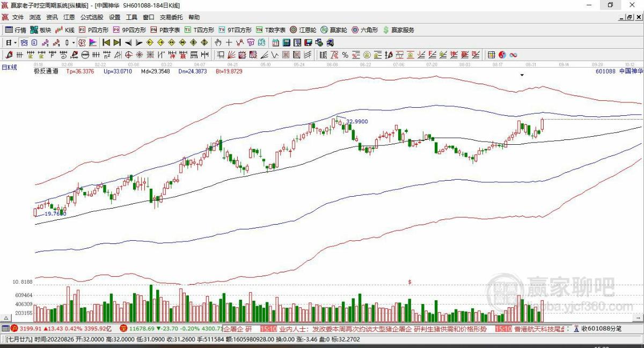Click the zigzag V-line drawing icon
This screenshot has width=644, height=348.
point(274,55)
